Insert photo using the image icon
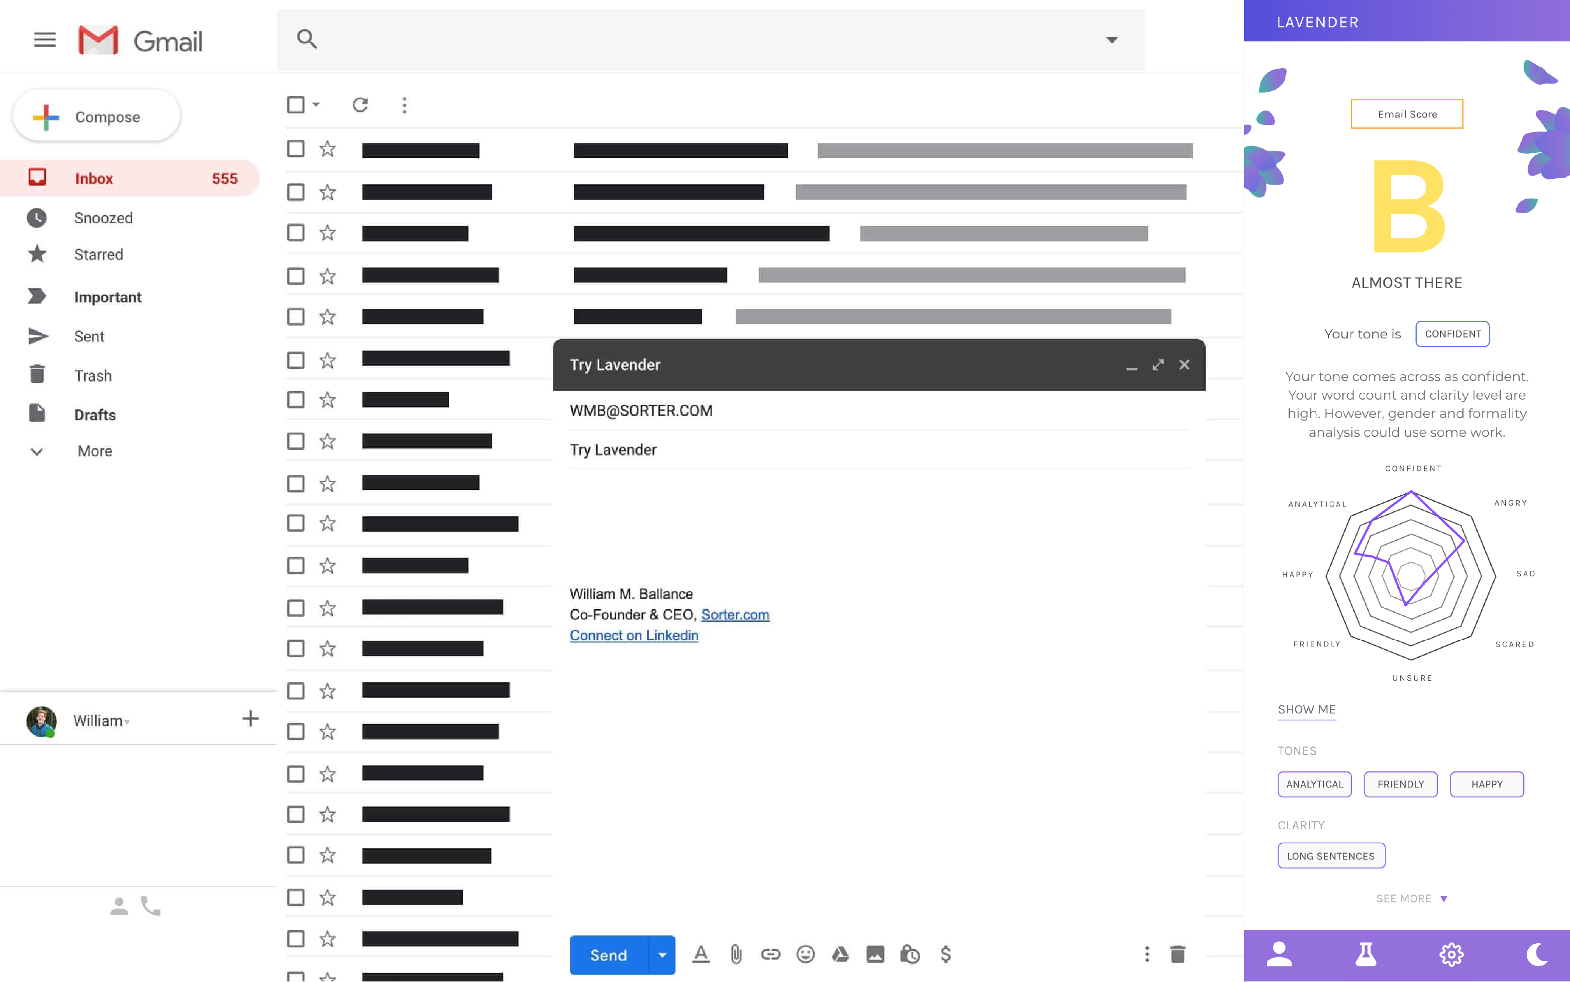The image size is (1570, 982). click(x=875, y=954)
